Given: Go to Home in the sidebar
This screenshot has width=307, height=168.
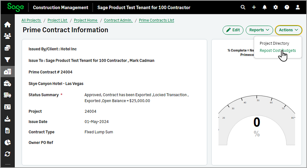Looking at the screenshot, I should [x=7, y=25].
